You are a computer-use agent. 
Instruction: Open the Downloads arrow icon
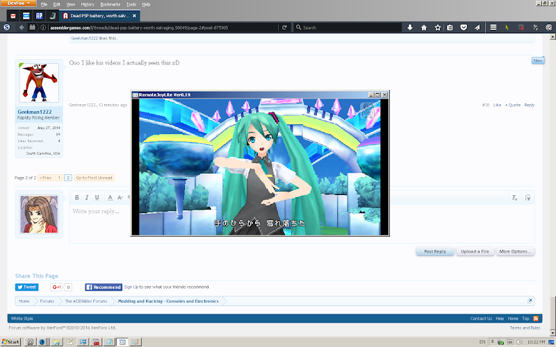[410, 27]
